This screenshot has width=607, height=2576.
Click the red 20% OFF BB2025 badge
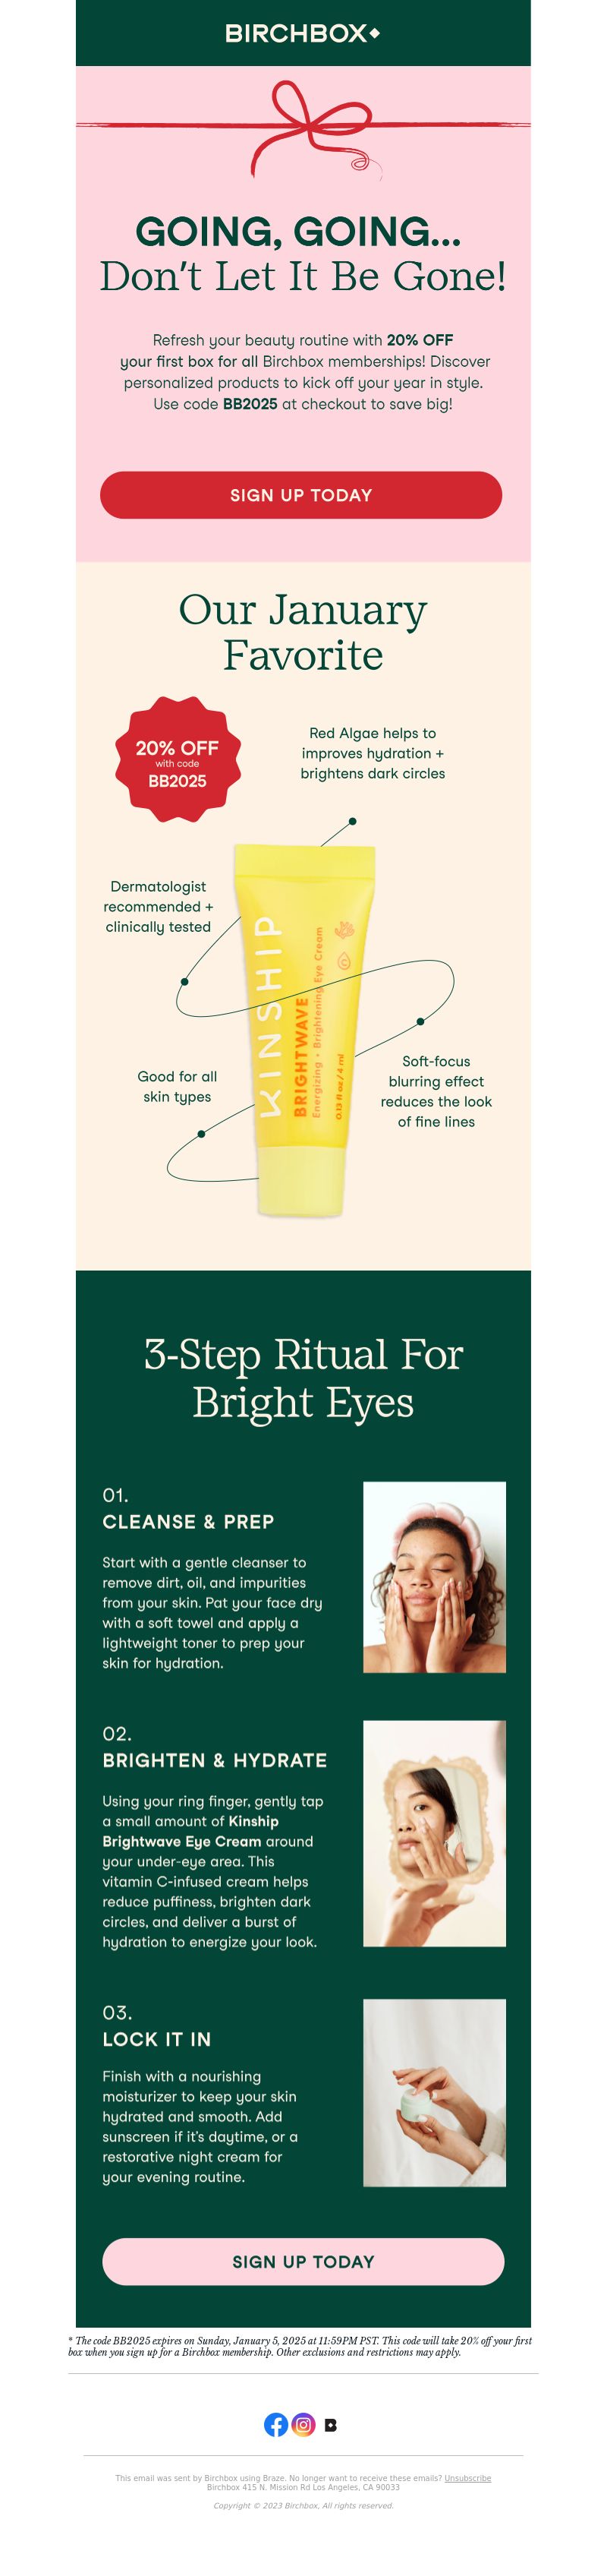pyautogui.click(x=178, y=759)
